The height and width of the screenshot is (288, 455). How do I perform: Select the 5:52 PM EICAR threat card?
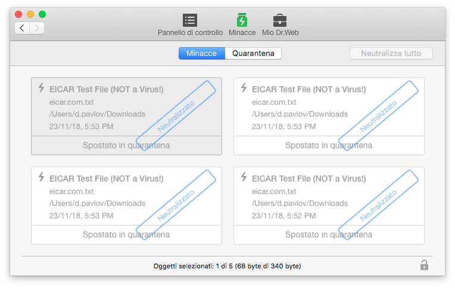(329, 205)
